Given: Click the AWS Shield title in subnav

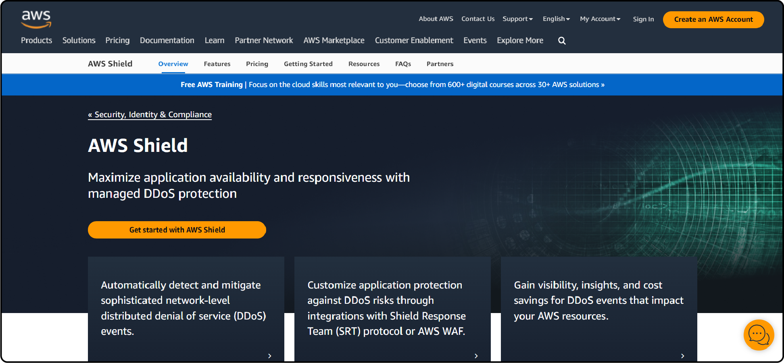Looking at the screenshot, I should tap(110, 64).
